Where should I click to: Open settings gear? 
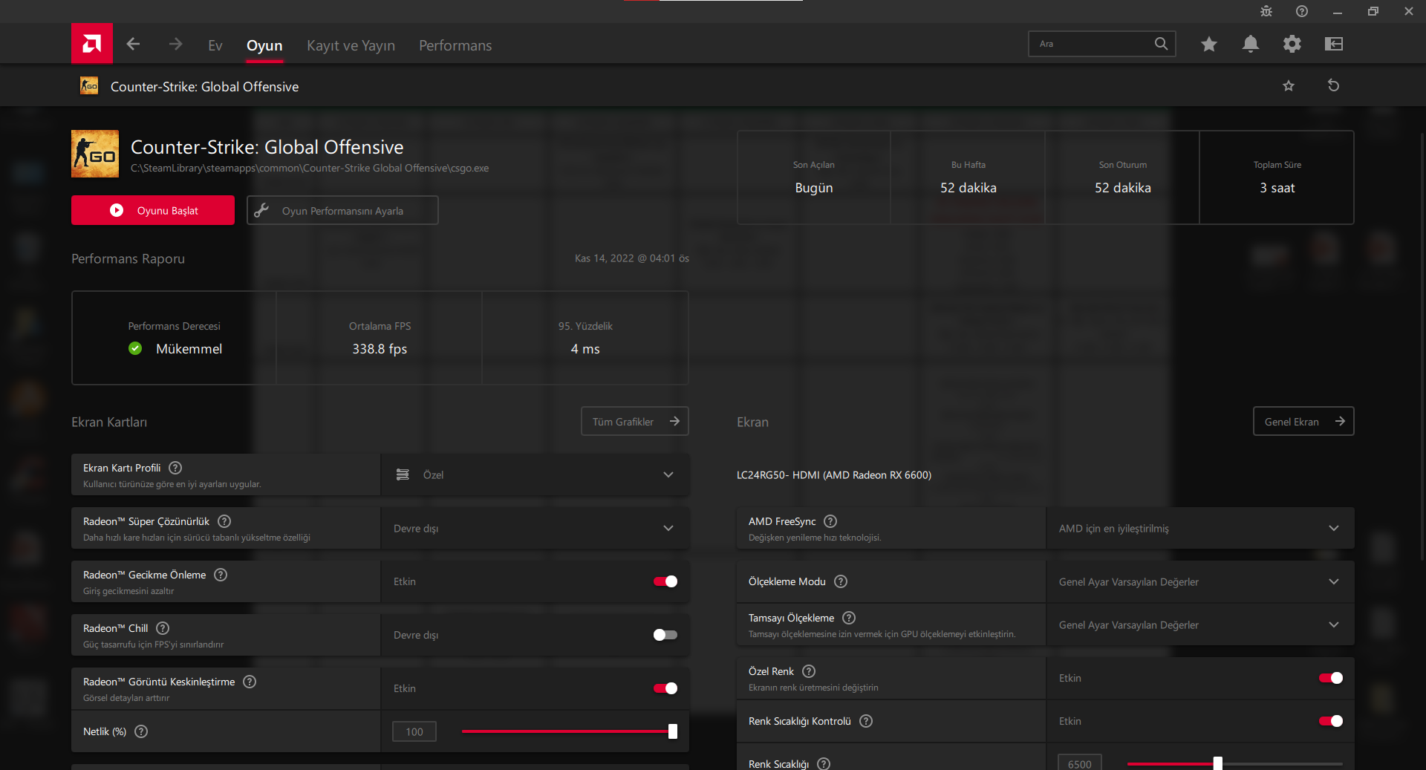pyautogui.click(x=1292, y=45)
